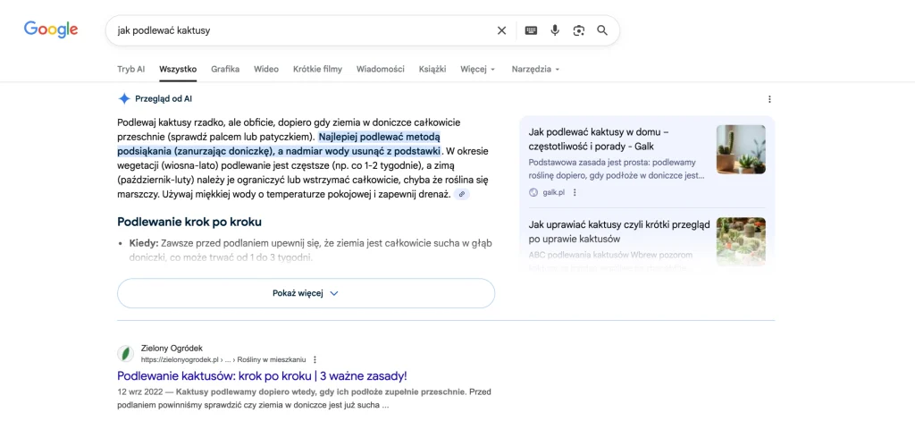
Task: Click the source link chip after the AI paragraph
Action: (462, 194)
